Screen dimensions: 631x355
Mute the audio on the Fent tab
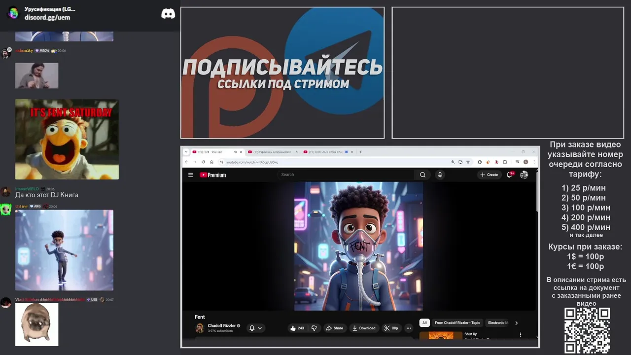235,152
